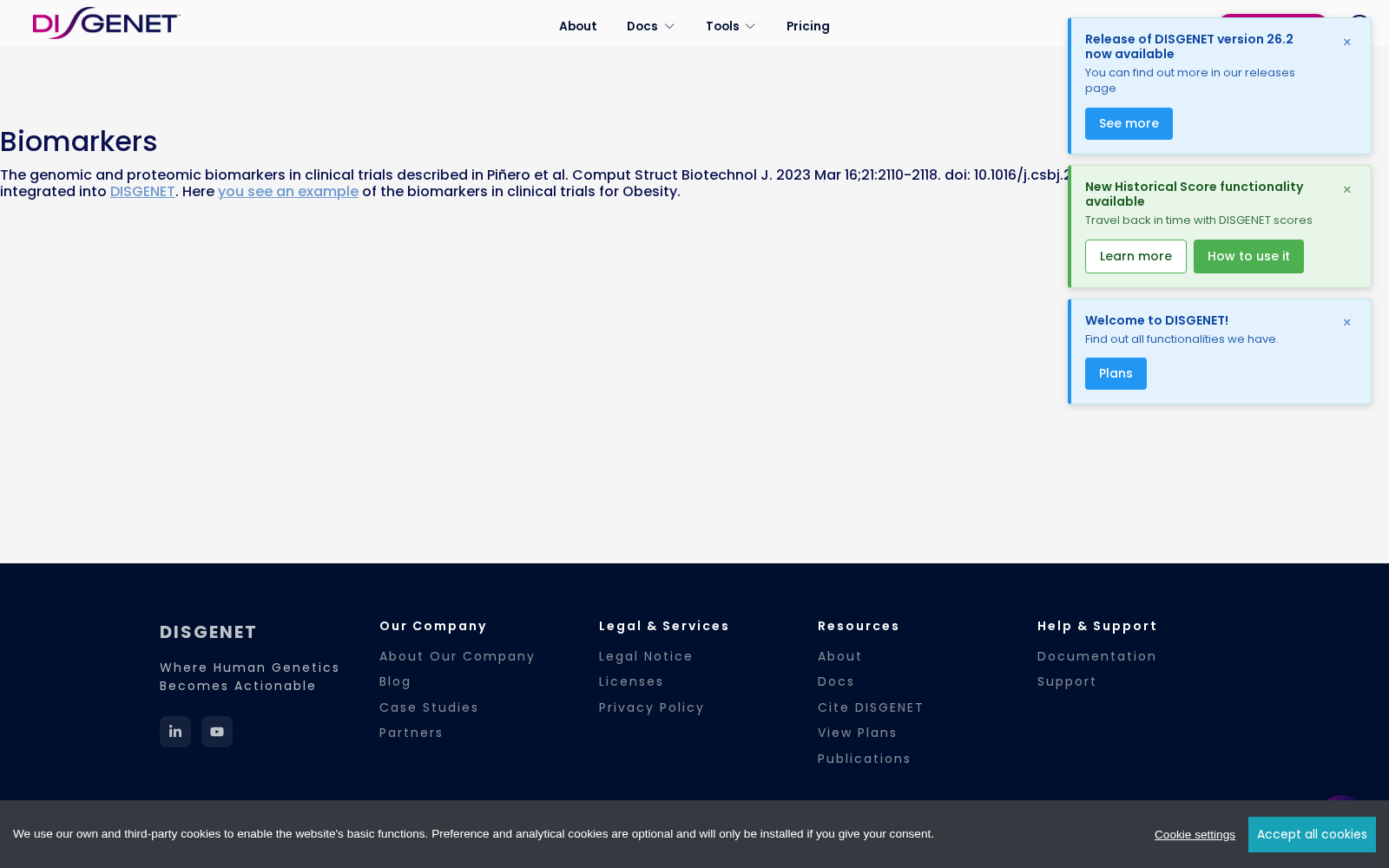
Task: Open the Support footer link
Action: tap(1067, 681)
